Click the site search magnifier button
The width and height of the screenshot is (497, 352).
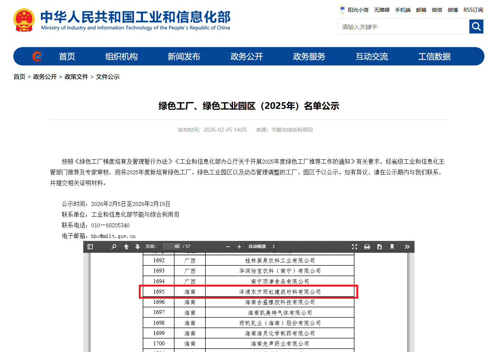[476, 26]
